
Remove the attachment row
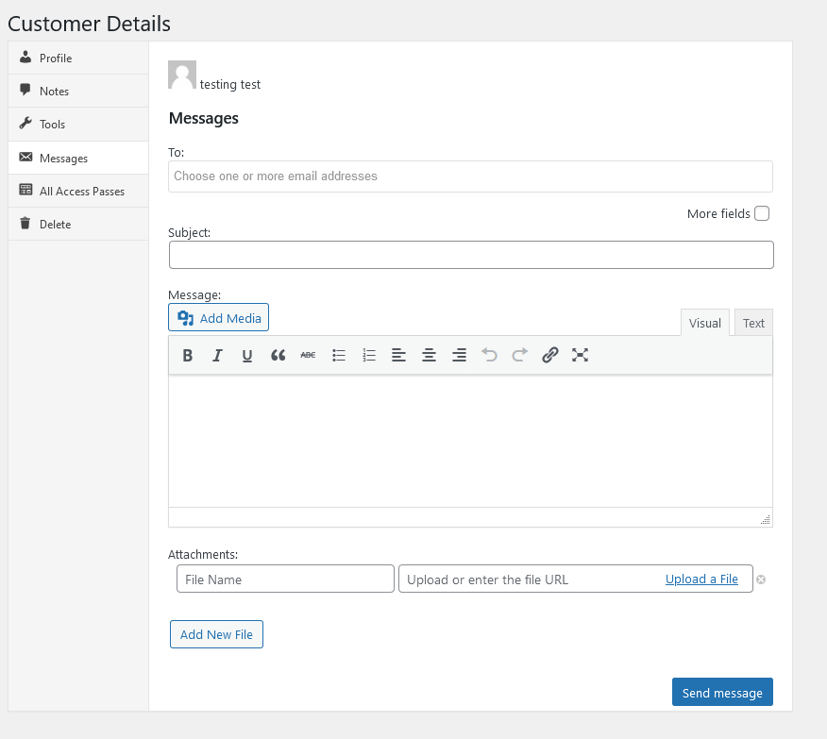click(x=761, y=579)
